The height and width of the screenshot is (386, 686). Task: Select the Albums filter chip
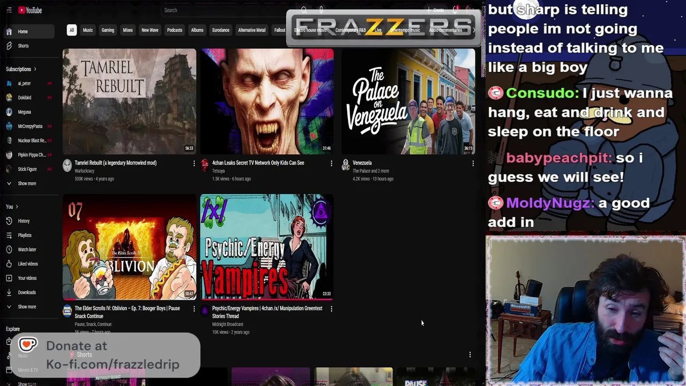197,30
